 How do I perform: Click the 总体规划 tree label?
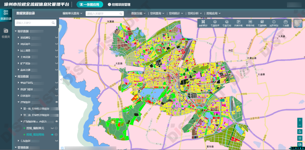point(25,96)
